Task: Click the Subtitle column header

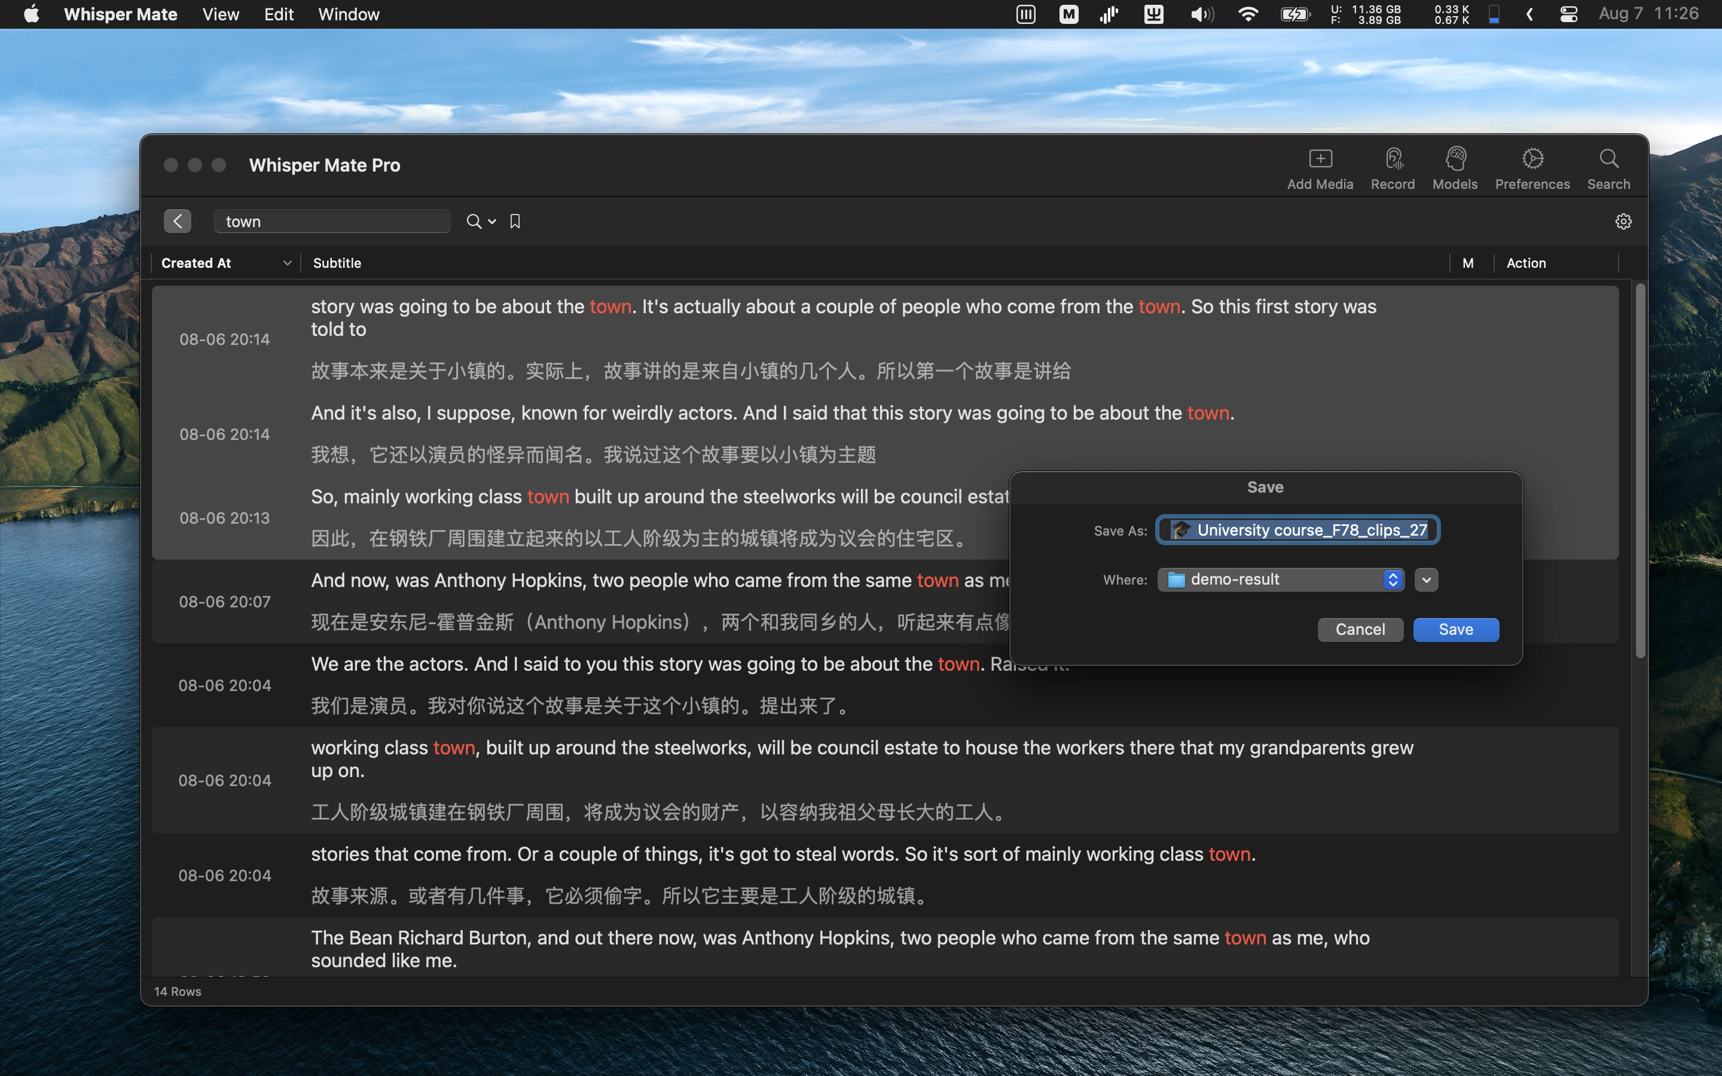Action: pos(875,262)
